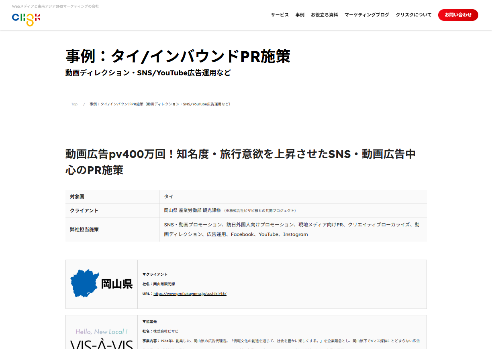This screenshot has height=349, width=492.
Task: Open the サービス navigation menu item
Action: pos(280,14)
